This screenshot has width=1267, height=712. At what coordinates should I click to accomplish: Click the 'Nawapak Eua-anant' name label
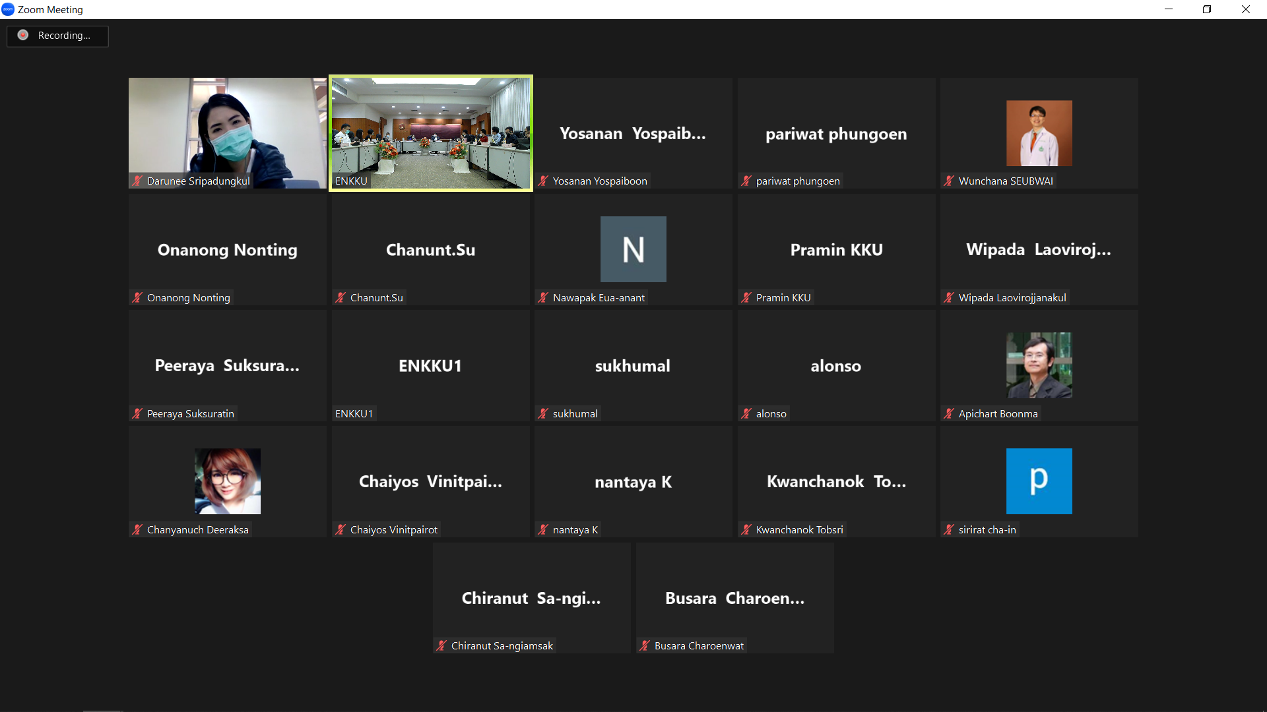click(599, 297)
